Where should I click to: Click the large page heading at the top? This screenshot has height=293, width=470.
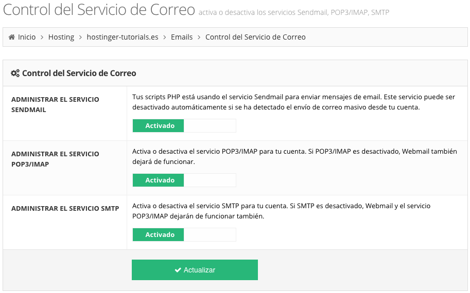tap(99, 10)
